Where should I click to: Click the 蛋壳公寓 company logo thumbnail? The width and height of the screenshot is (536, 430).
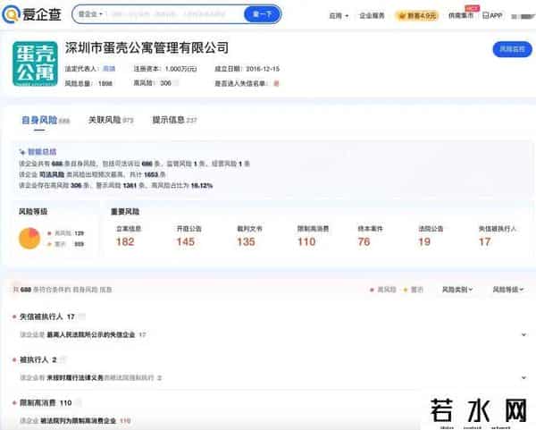coord(35,63)
